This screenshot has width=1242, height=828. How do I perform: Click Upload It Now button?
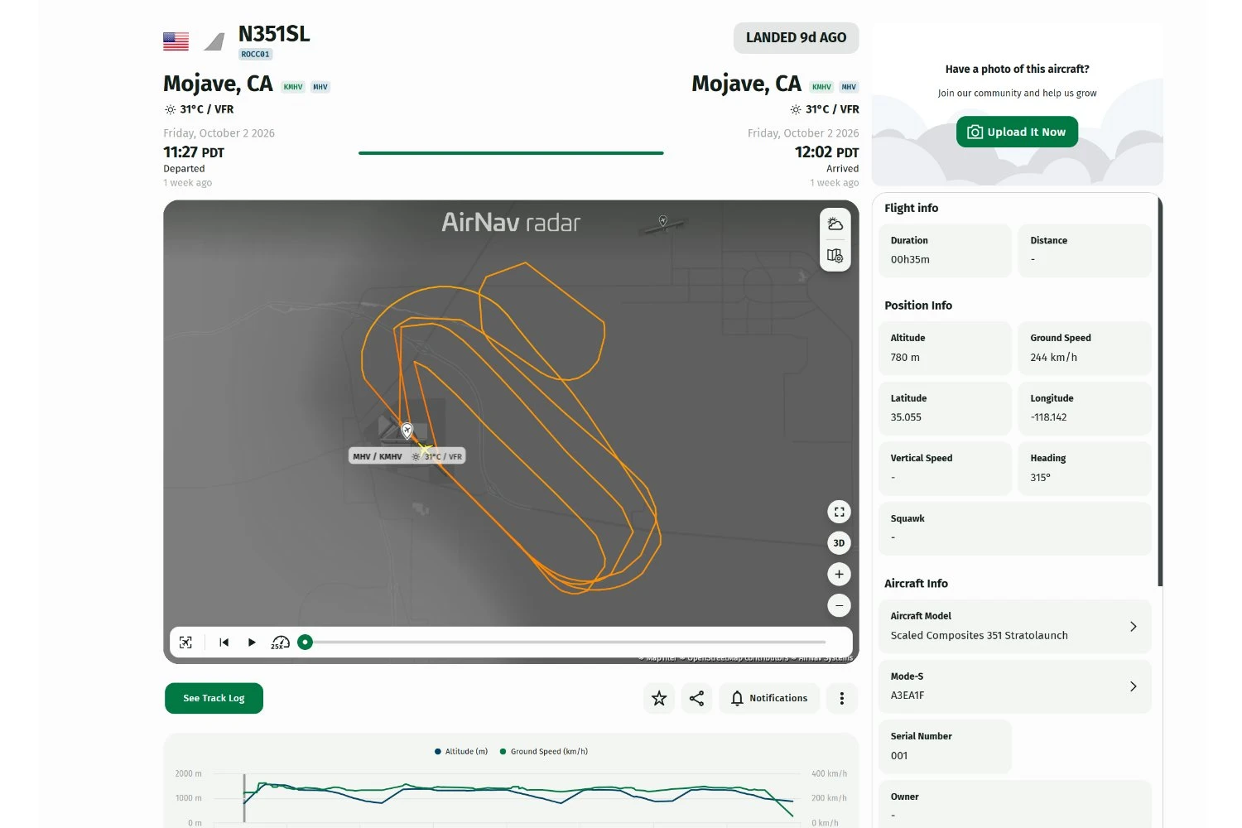pyautogui.click(x=1017, y=132)
